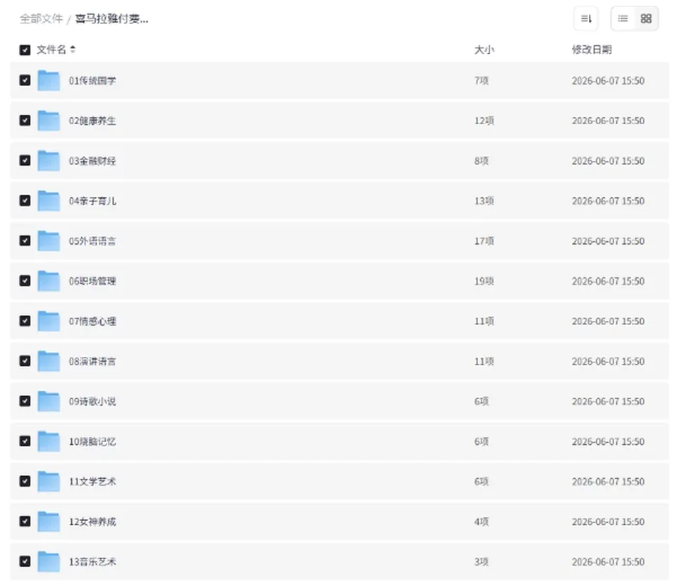Click the folder icon for 02健康养生
Viewport: 677px width, 586px height.
pyautogui.click(x=49, y=121)
